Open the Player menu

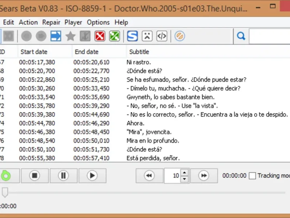point(73,22)
